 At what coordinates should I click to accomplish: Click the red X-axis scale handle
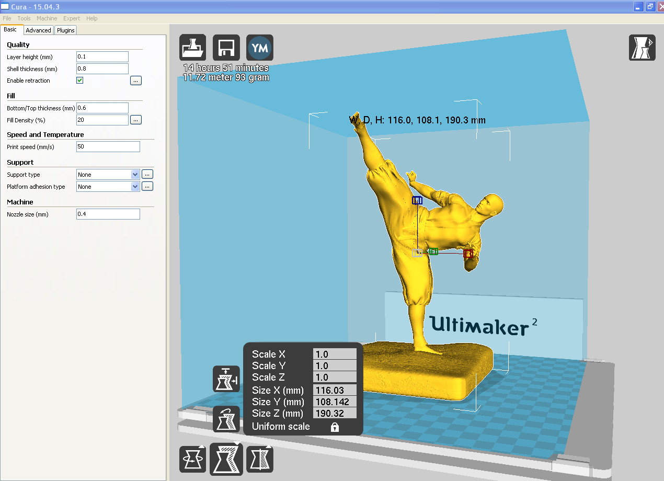click(x=468, y=254)
